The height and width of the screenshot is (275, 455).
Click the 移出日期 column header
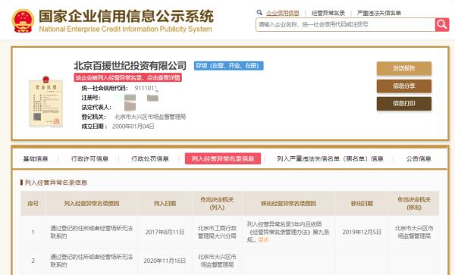(x=362, y=204)
